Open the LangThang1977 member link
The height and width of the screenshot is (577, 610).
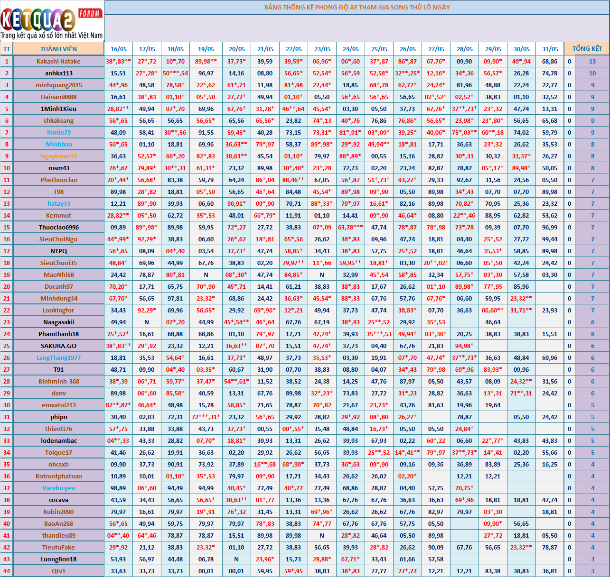[x=58, y=357]
